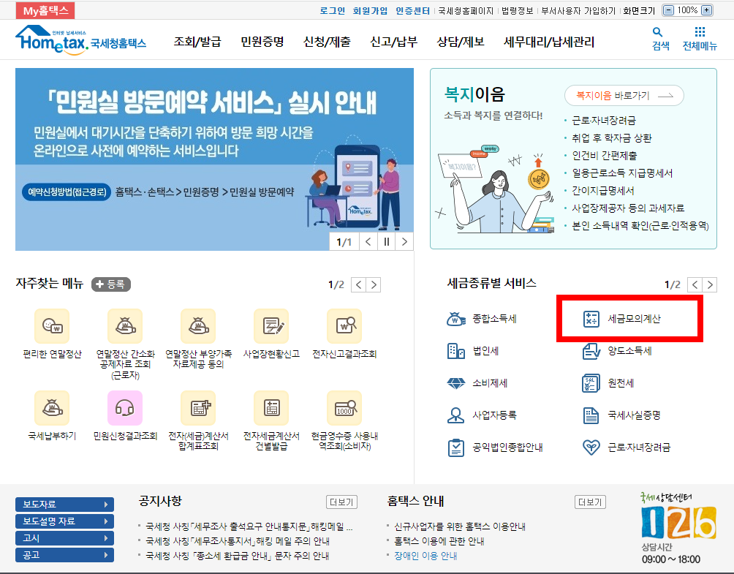Open 세무조사통지서 해킹 메일 주의 notice
Screen dimensions: 734x574
[x=238, y=541]
